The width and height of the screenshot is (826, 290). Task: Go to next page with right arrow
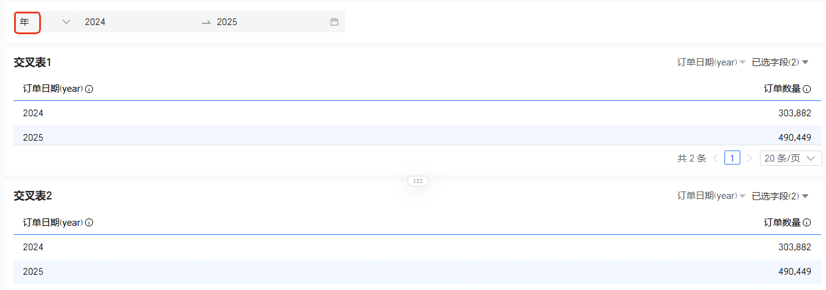click(750, 158)
